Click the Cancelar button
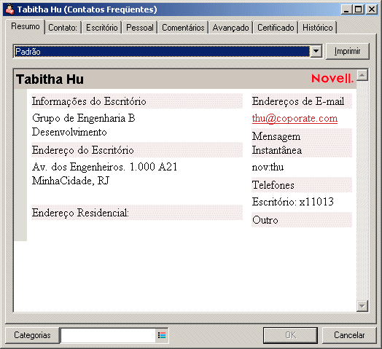The height and width of the screenshot is (349, 382). pos(349,335)
